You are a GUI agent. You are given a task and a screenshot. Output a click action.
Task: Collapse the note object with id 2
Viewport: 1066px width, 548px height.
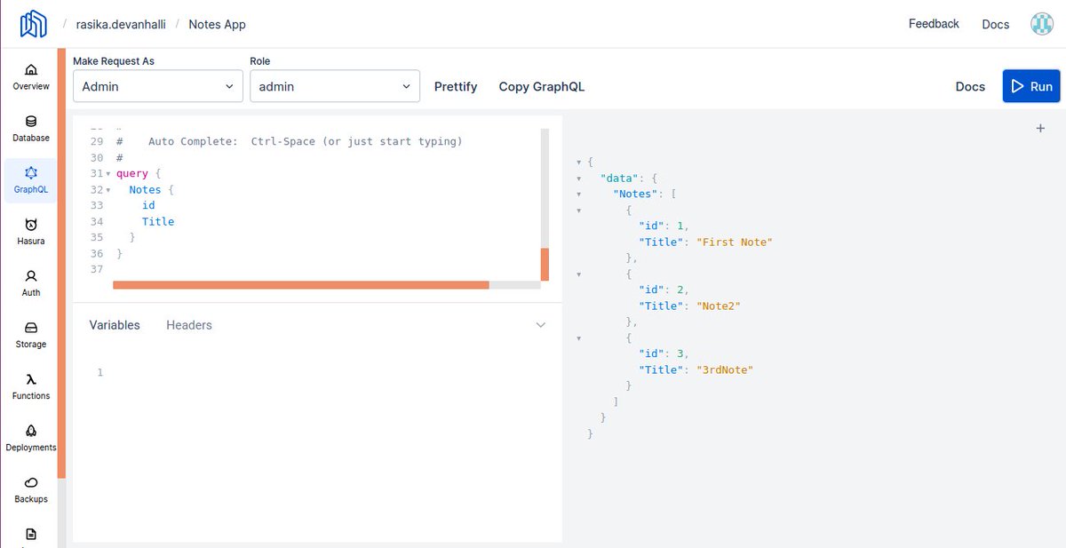pos(579,274)
